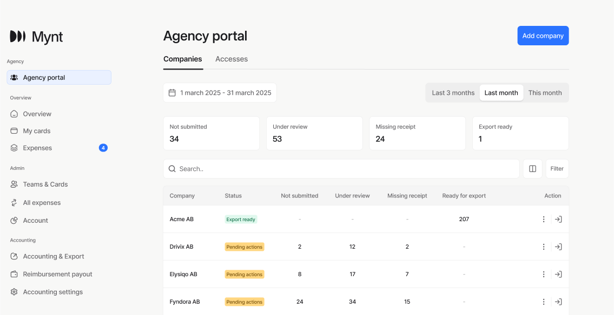Click the Fyndora AB company name
Image resolution: width=614 pixels, height=315 pixels.
[185, 302]
